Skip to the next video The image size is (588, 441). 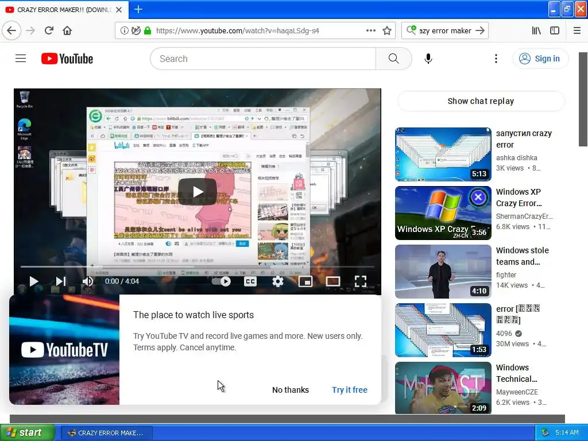pos(61,281)
